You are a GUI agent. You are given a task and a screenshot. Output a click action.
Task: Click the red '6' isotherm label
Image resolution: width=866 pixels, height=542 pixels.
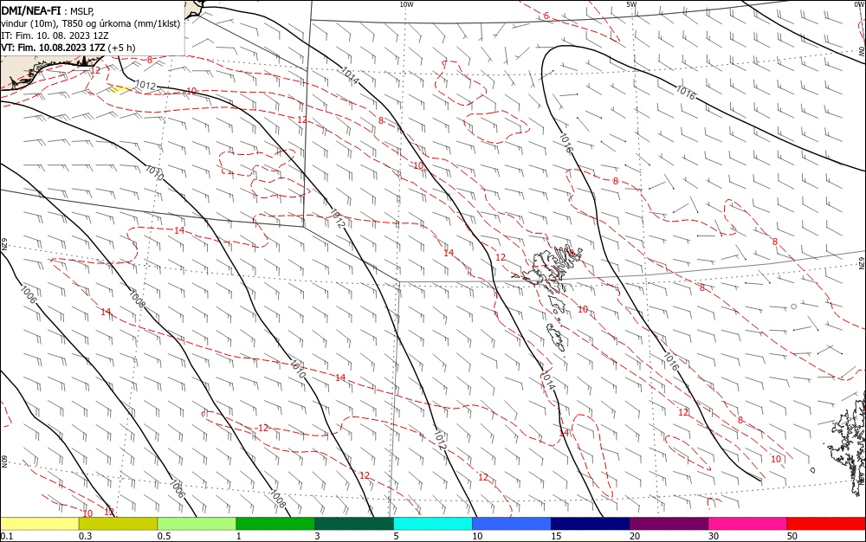click(546, 16)
